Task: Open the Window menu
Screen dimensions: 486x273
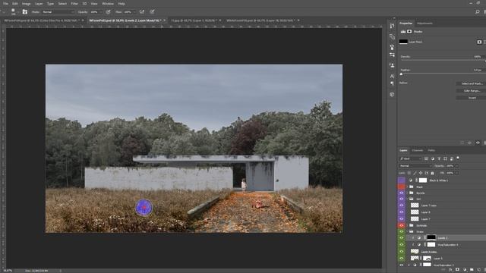Action: click(x=108, y=4)
